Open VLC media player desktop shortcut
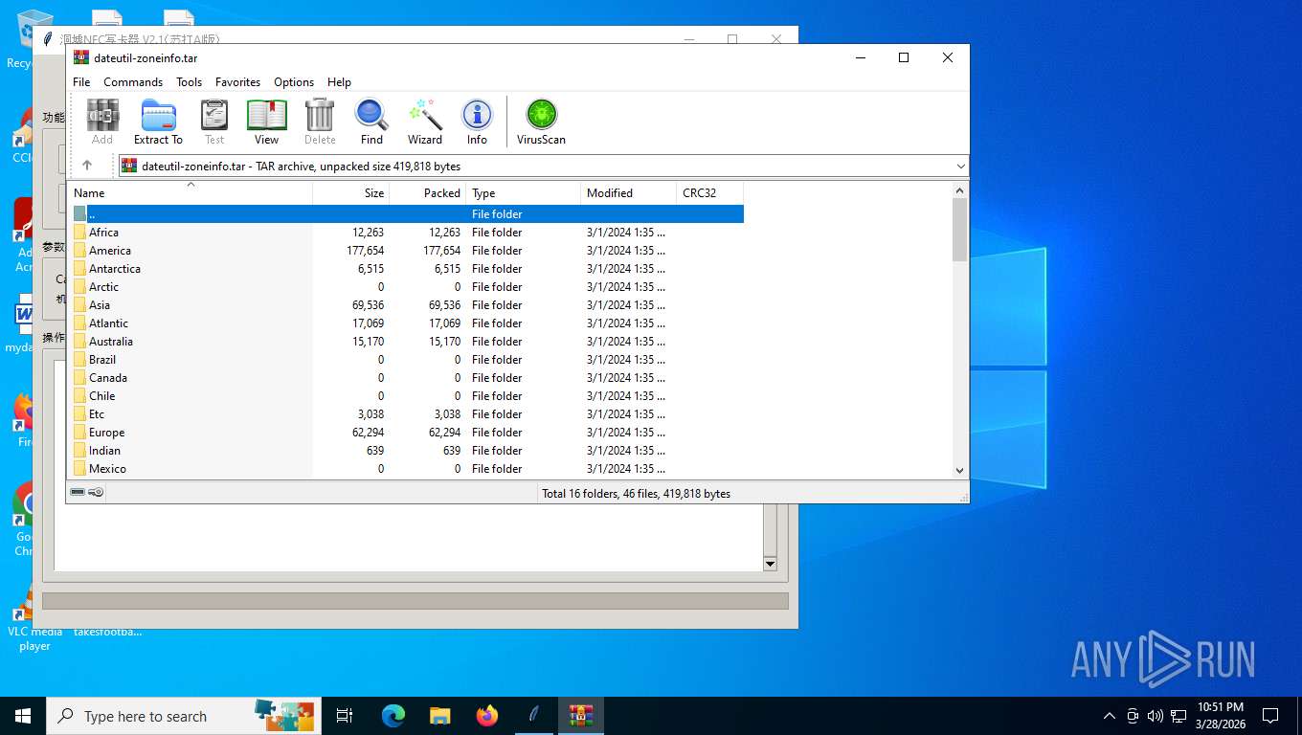Viewport: 1302px width, 735px height. click(x=34, y=617)
